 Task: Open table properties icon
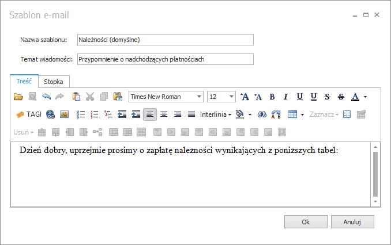(361, 114)
